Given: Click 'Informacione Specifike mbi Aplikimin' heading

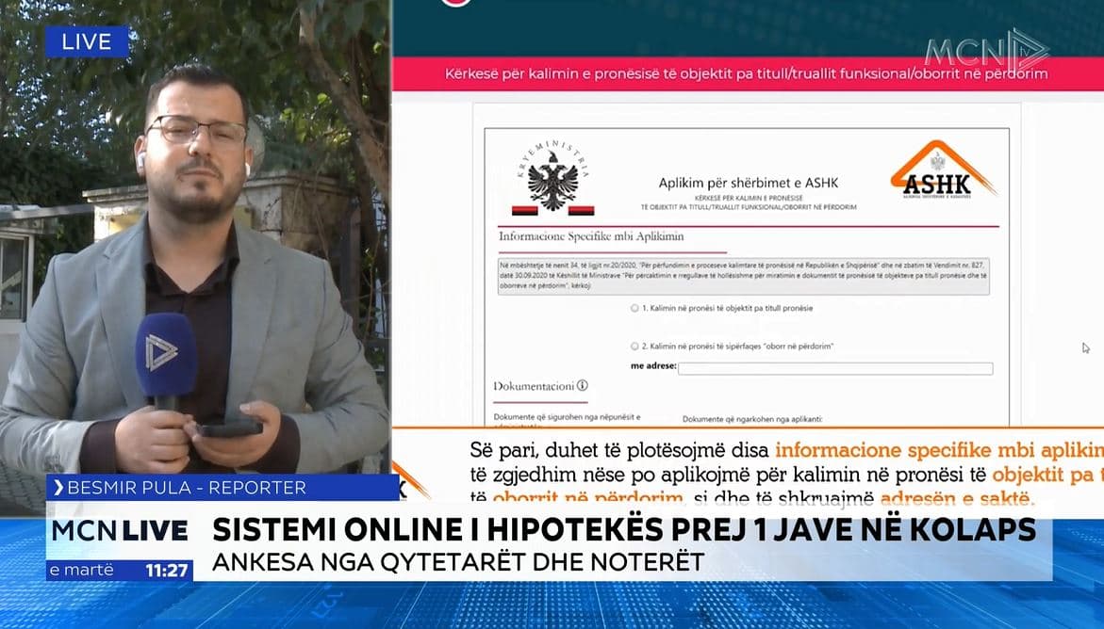Looking at the screenshot, I should [x=591, y=236].
